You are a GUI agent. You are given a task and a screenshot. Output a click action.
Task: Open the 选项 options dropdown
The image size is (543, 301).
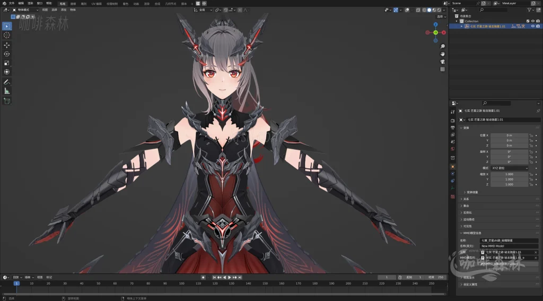[x=441, y=16]
